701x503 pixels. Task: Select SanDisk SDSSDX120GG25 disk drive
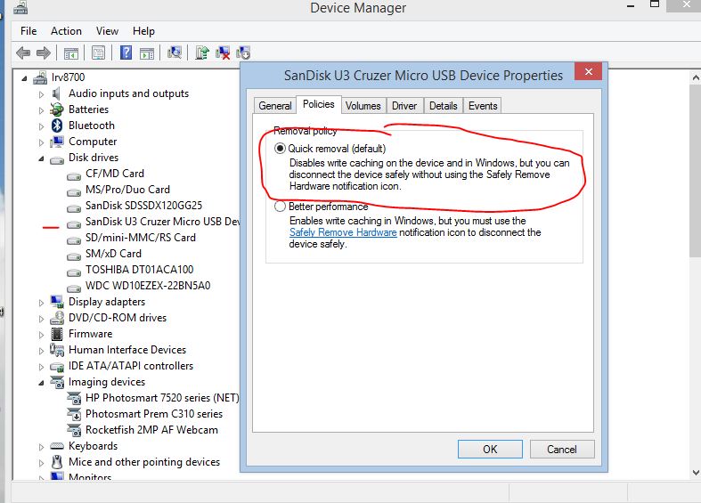pyautogui.click(x=144, y=206)
